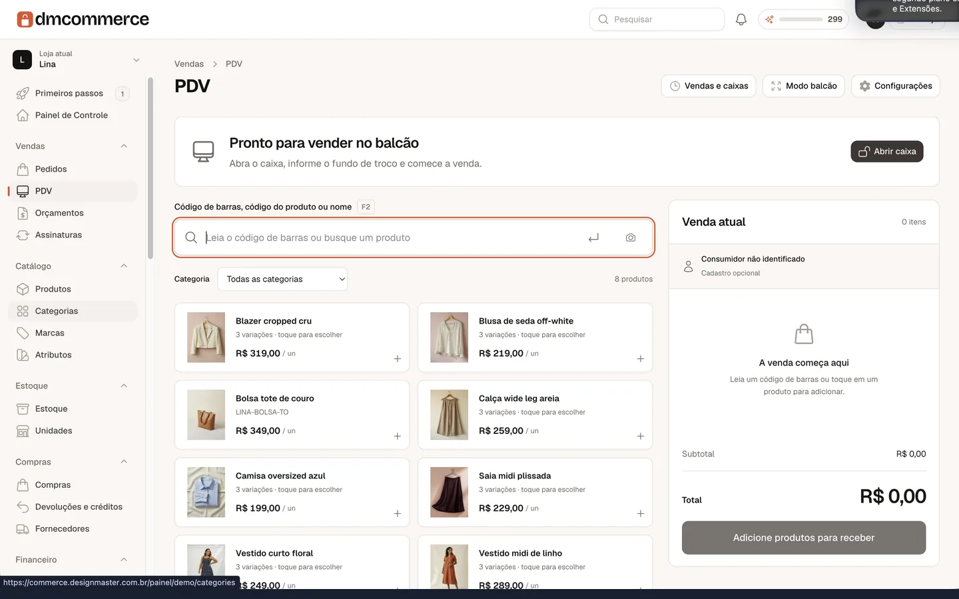This screenshot has height=599, width=959.
Task: Click the AI credits progress bar
Action: point(800,19)
